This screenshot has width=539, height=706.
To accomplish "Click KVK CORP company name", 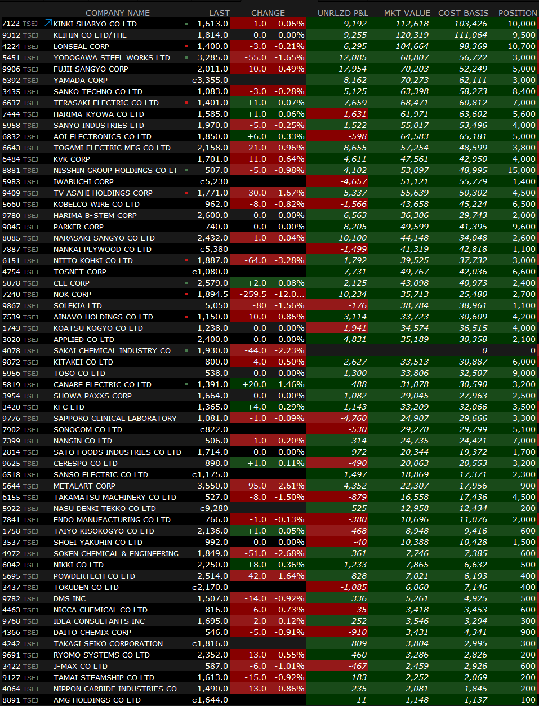I will 72,159.
